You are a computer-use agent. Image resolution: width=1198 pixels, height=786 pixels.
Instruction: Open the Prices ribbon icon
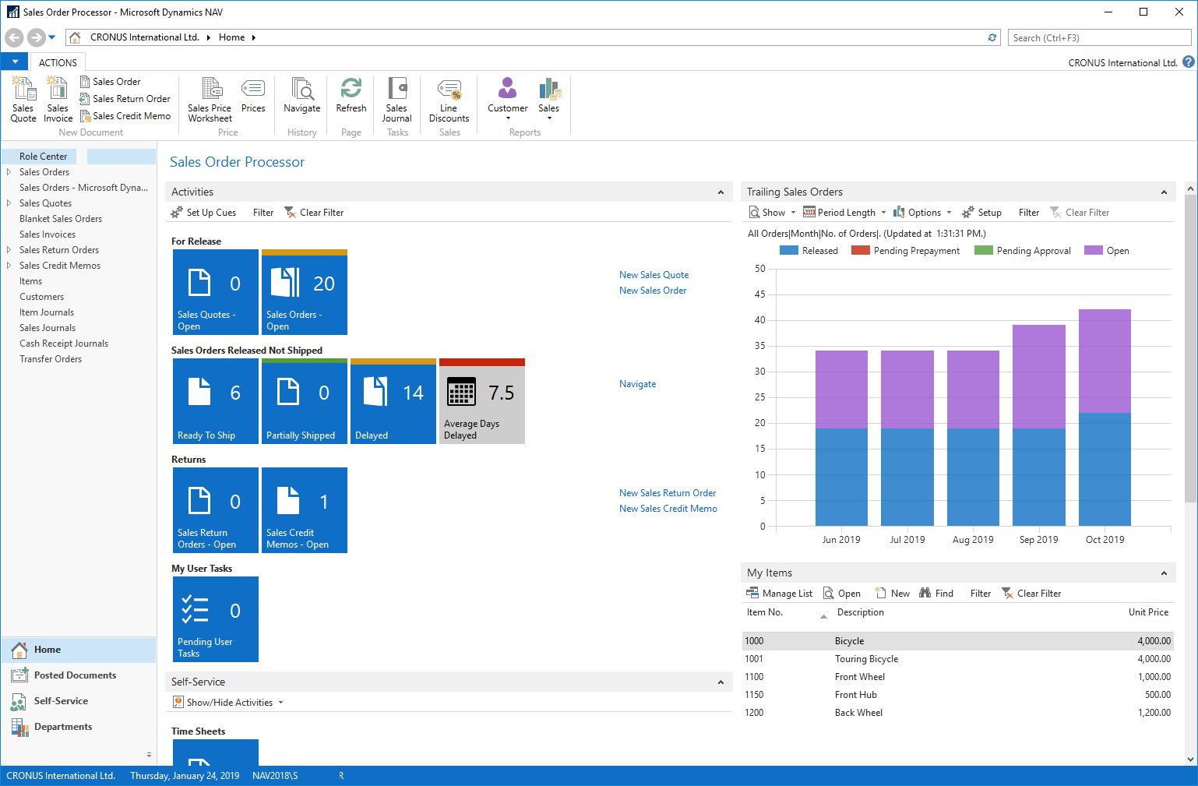pyautogui.click(x=253, y=95)
